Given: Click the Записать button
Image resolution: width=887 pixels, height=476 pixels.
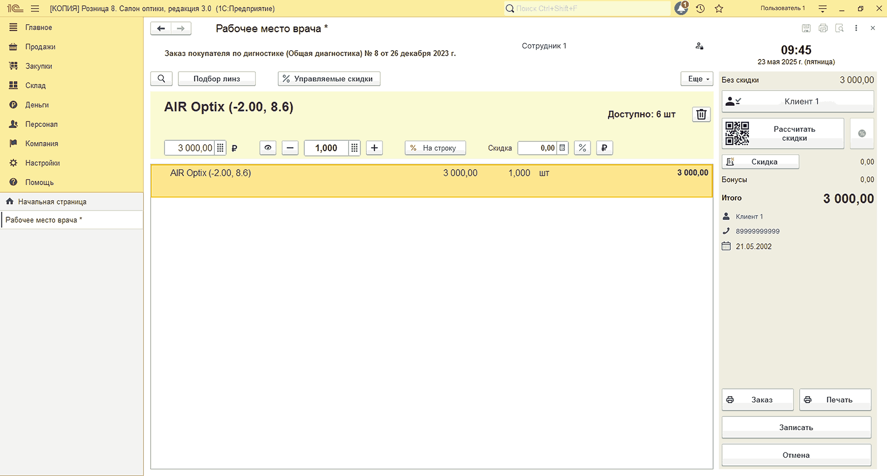Looking at the screenshot, I should coord(796,428).
